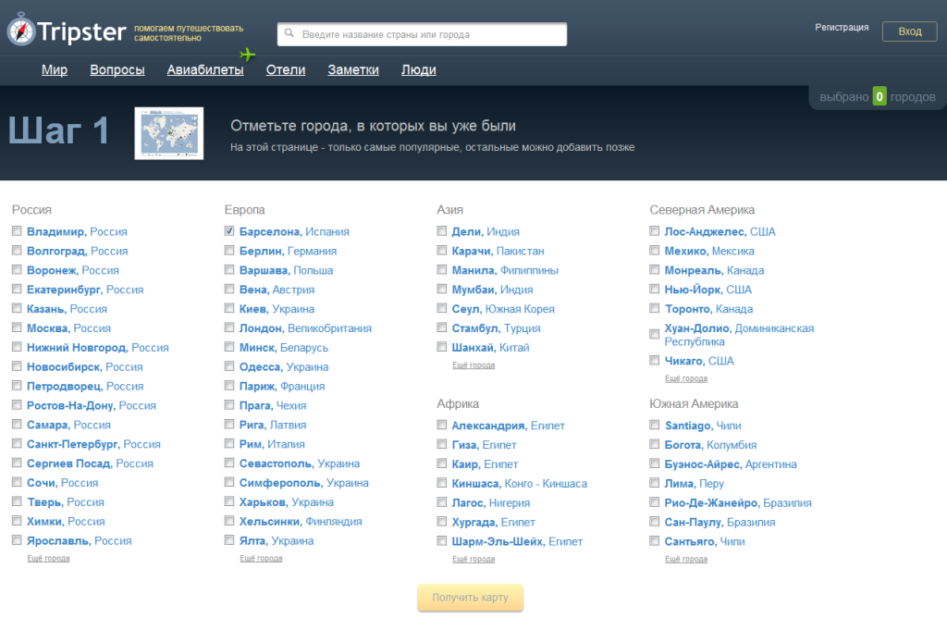Open the Авиабилеты menu item
Viewport: 947px width, 618px height.
click(205, 70)
